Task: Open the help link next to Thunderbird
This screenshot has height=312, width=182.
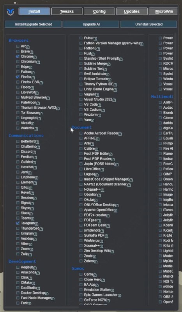Action: (x=41, y=229)
